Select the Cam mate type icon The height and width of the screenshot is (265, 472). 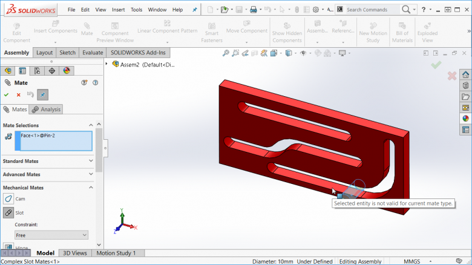coord(8,198)
